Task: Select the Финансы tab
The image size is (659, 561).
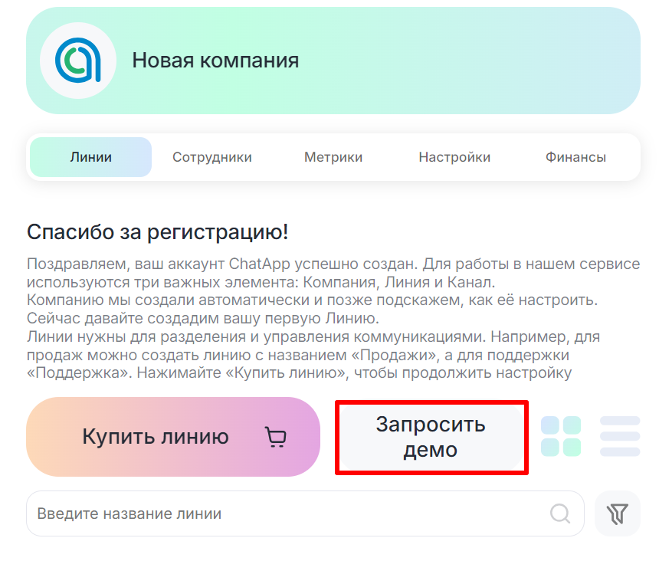Action: tap(575, 157)
